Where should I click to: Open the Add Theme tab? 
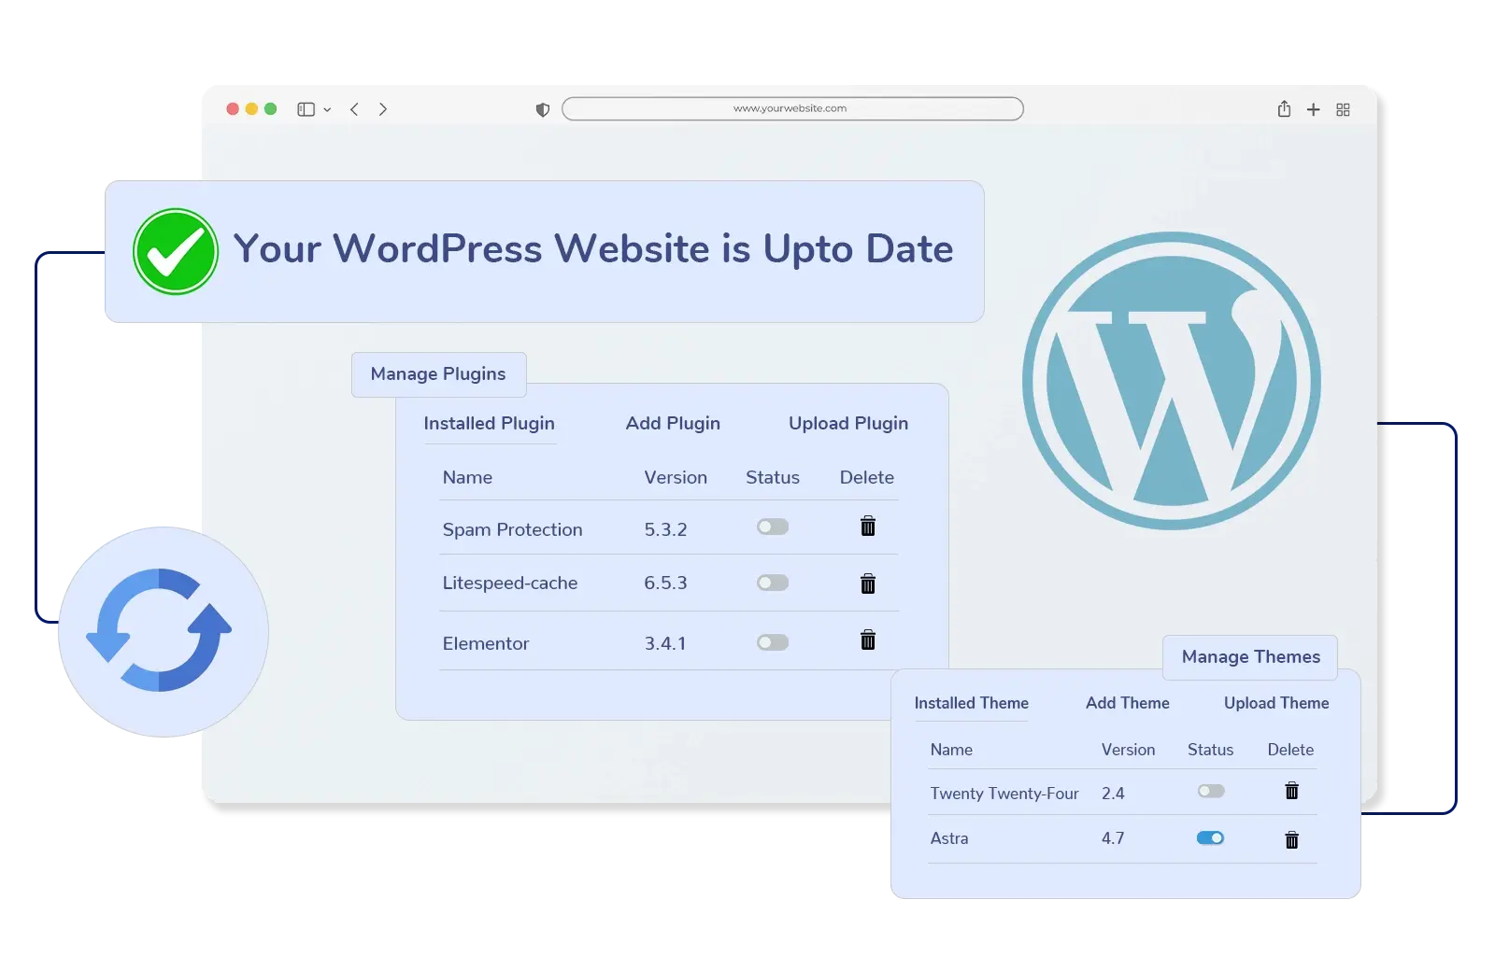[x=1128, y=703]
